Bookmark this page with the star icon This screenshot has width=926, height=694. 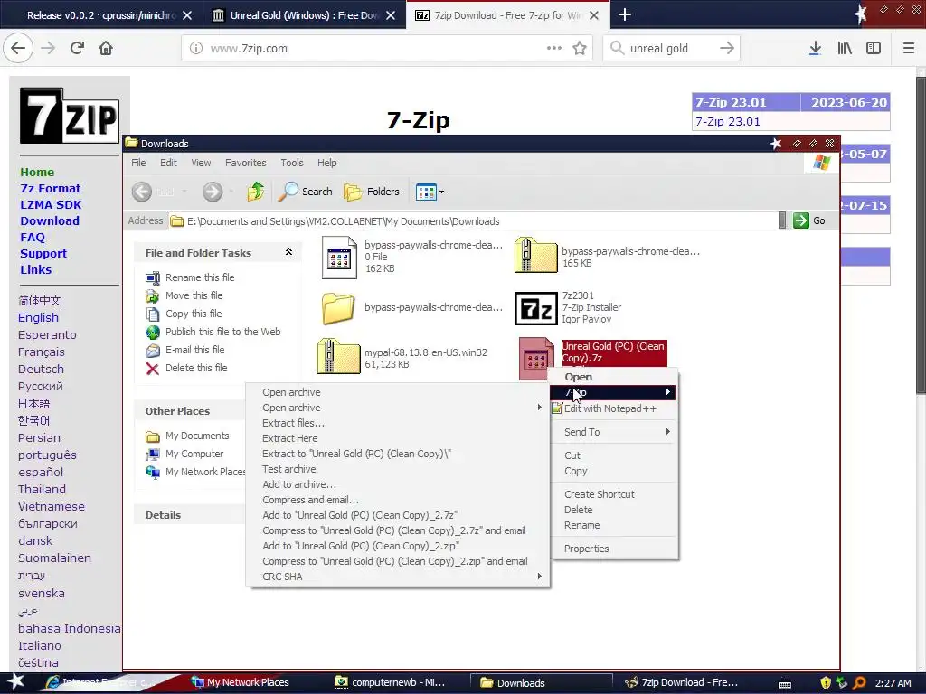[580, 49]
